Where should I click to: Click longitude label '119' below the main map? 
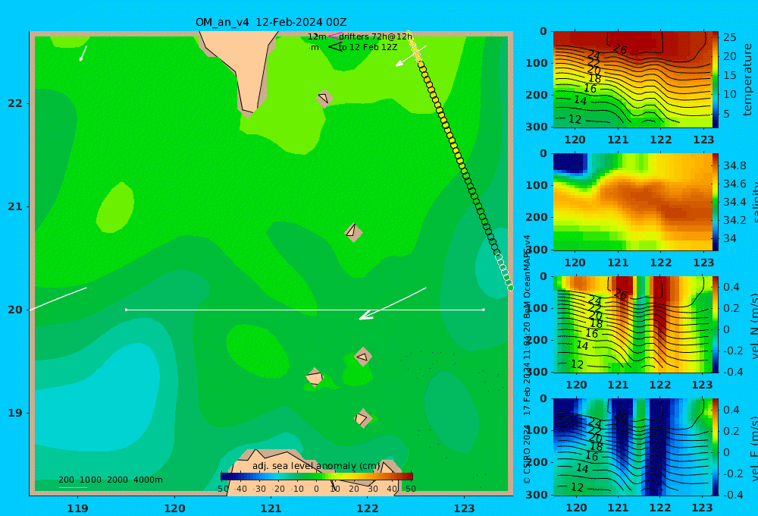(78, 508)
